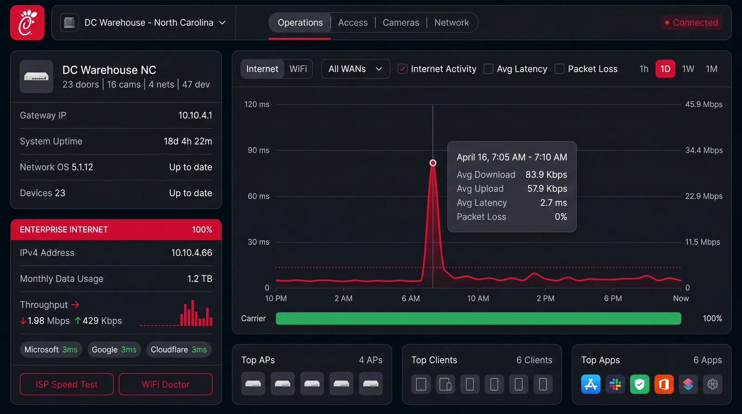
Task: Click the Devices 23 row label
Action: coord(43,193)
